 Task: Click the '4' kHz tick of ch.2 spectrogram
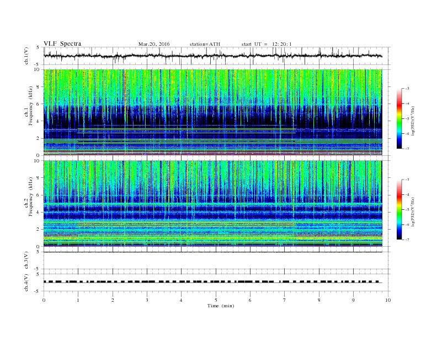[38, 212]
